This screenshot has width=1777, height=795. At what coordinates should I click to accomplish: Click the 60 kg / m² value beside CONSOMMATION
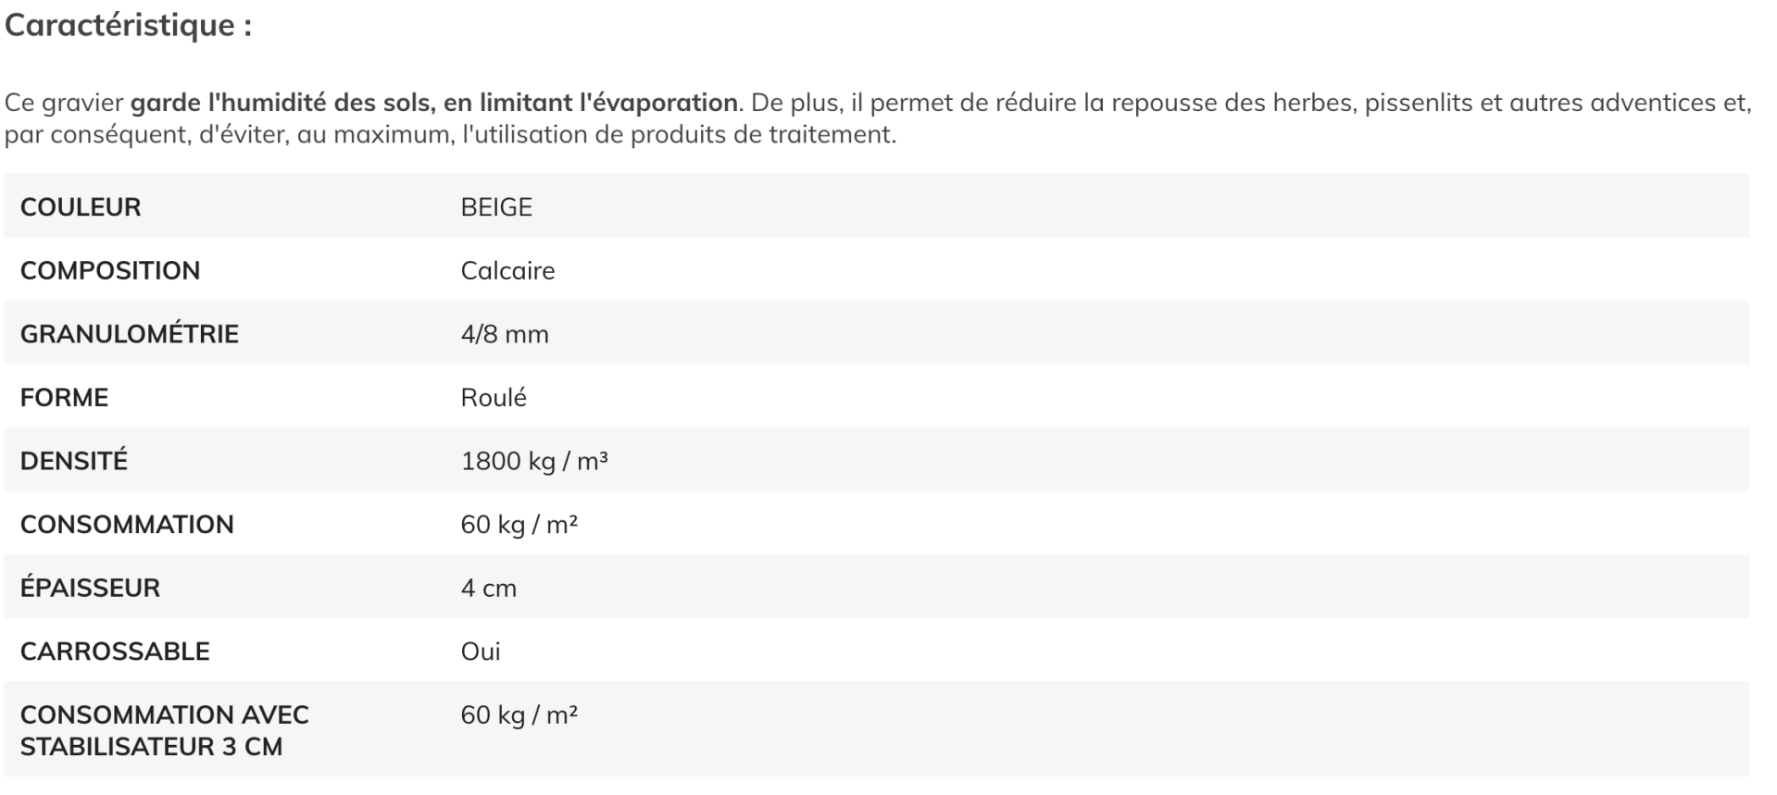519,525
